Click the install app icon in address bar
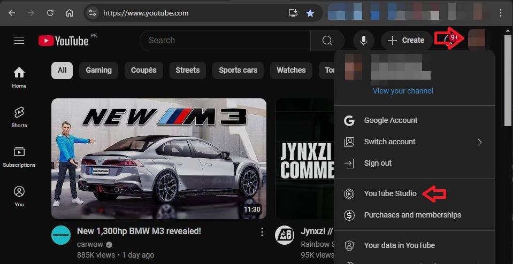The height and width of the screenshot is (264, 513). pyautogui.click(x=293, y=13)
